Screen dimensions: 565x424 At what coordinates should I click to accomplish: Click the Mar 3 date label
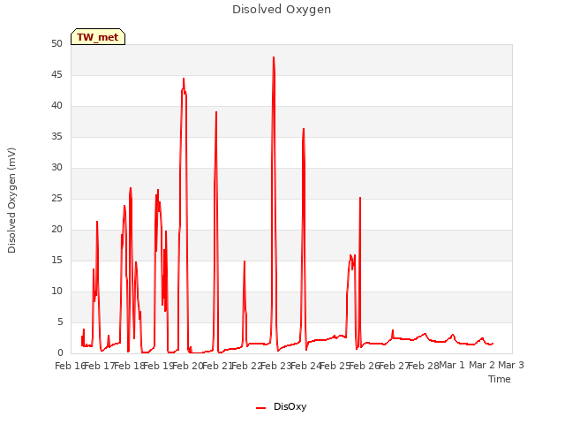point(511,365)
